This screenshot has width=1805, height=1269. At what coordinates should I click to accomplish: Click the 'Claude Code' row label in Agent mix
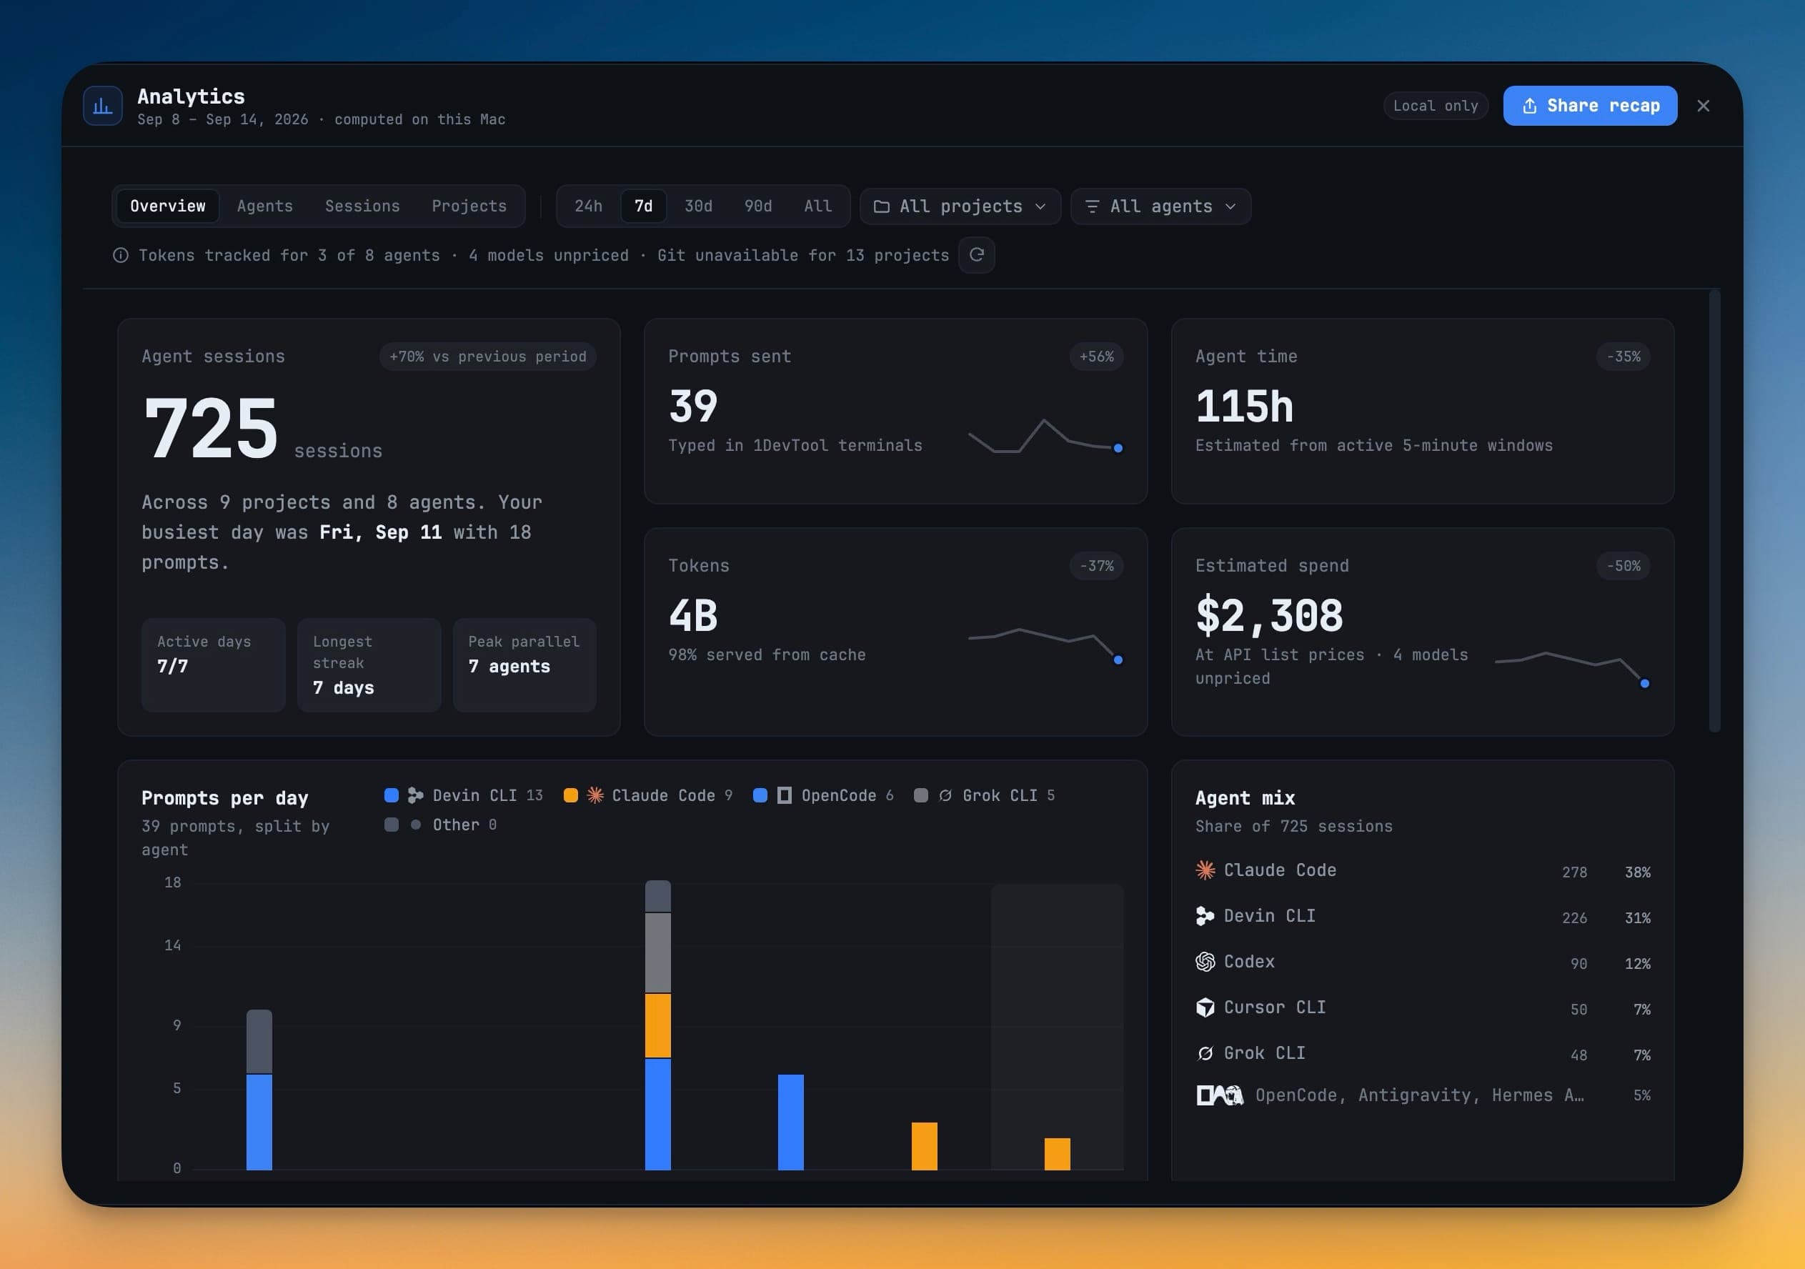(1280, 870)
